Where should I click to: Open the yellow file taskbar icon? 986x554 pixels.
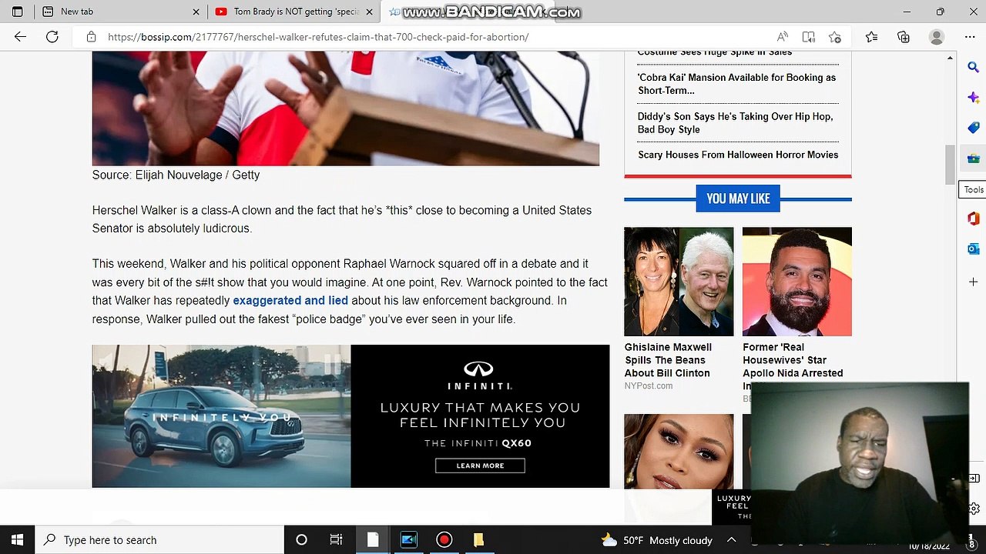click(478, 540)
